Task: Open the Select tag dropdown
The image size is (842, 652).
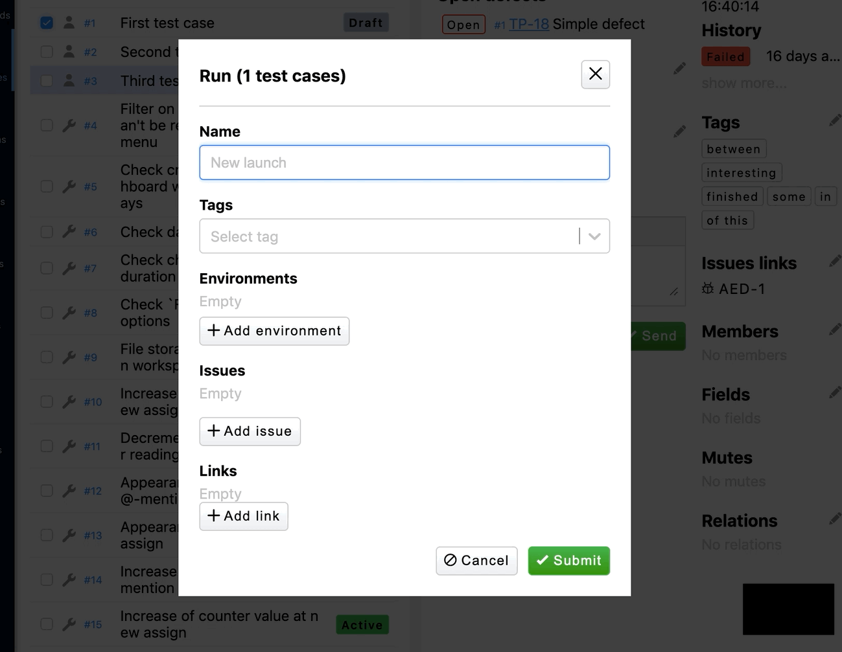Action: coord(389,236)
